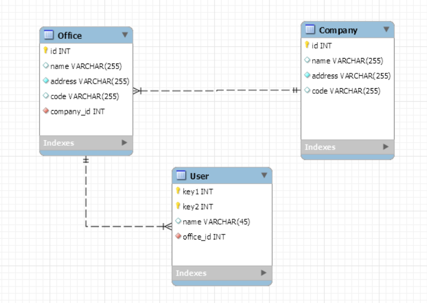The height and width of the screenshot is (303, 427).
Task: Click the red diamond icon beside office_id INT
Action: tap(178, 237)
